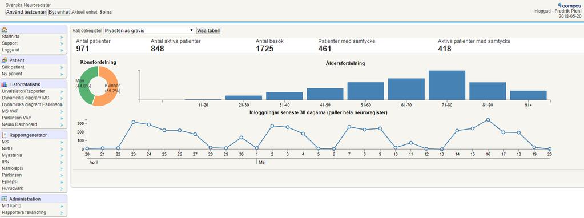Open Dynamiska diagram MS
Screen dimensions: 584x218
tap(25, 98)
